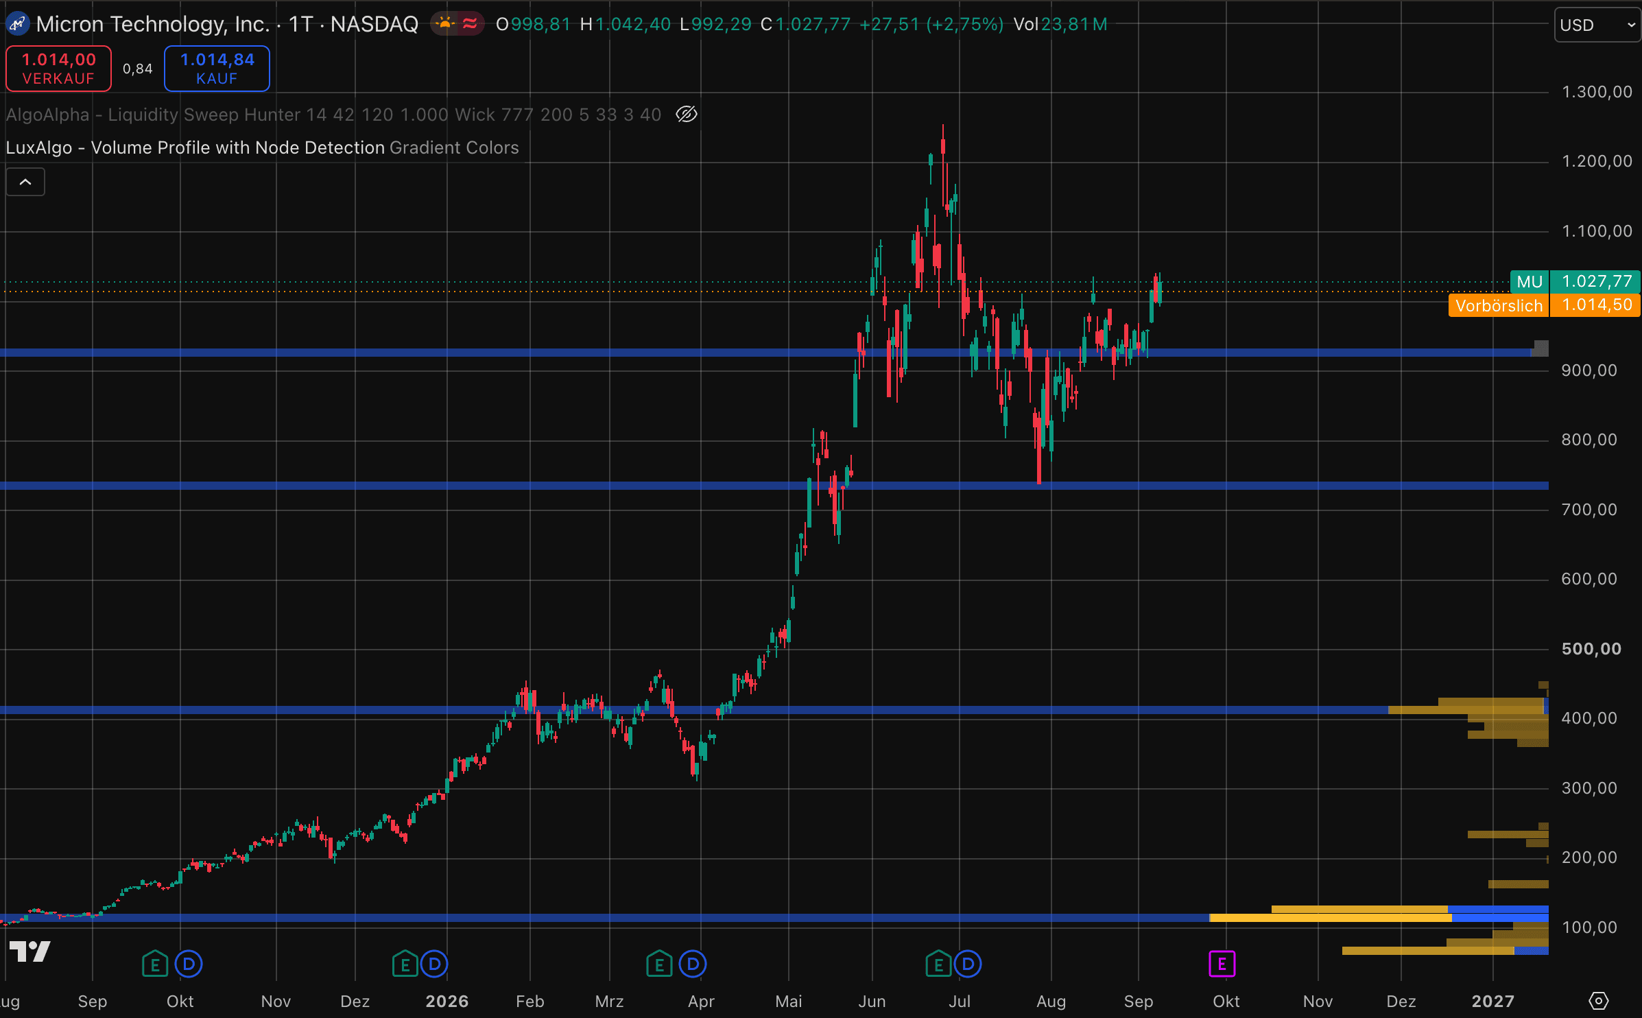Open earnings marker E near October 2025

[x=155, y=964]
